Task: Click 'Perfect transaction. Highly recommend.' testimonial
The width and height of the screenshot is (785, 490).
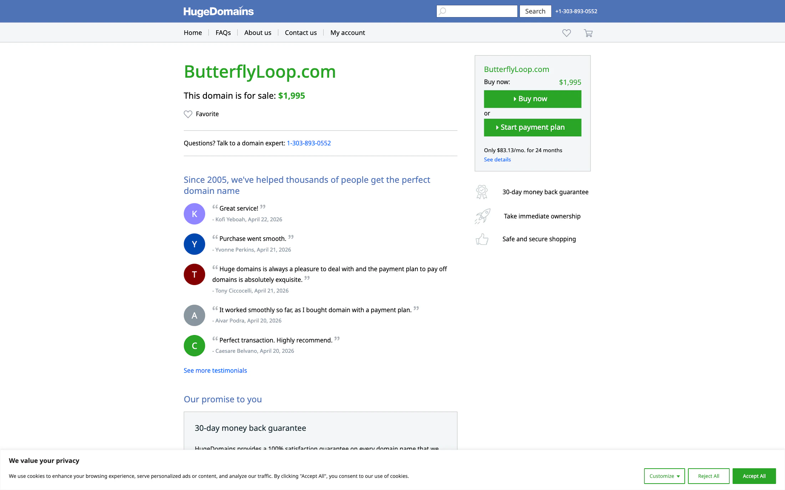Action: pyautogui.click(x=276, y=340)
